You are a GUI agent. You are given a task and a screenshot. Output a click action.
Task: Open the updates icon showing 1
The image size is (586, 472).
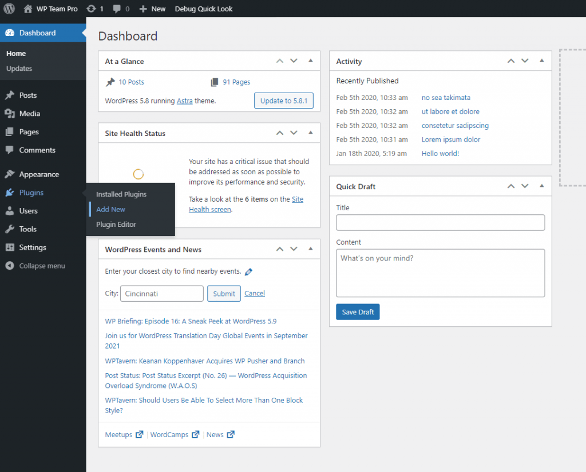tap(91, 9)
